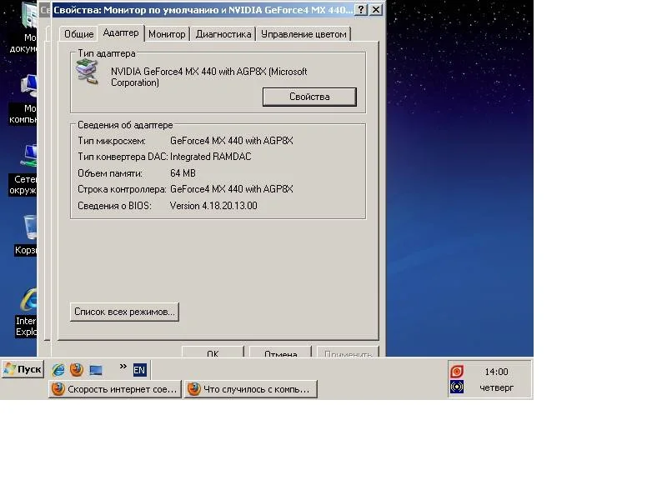
Task: Select the Адаптер tab
Action: click(x=121, y=32)
